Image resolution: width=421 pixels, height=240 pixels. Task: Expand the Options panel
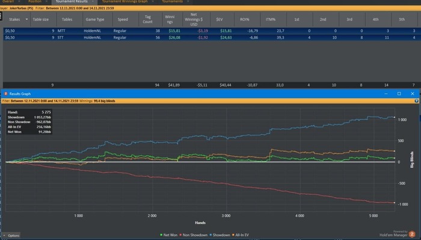coord(11,235)
